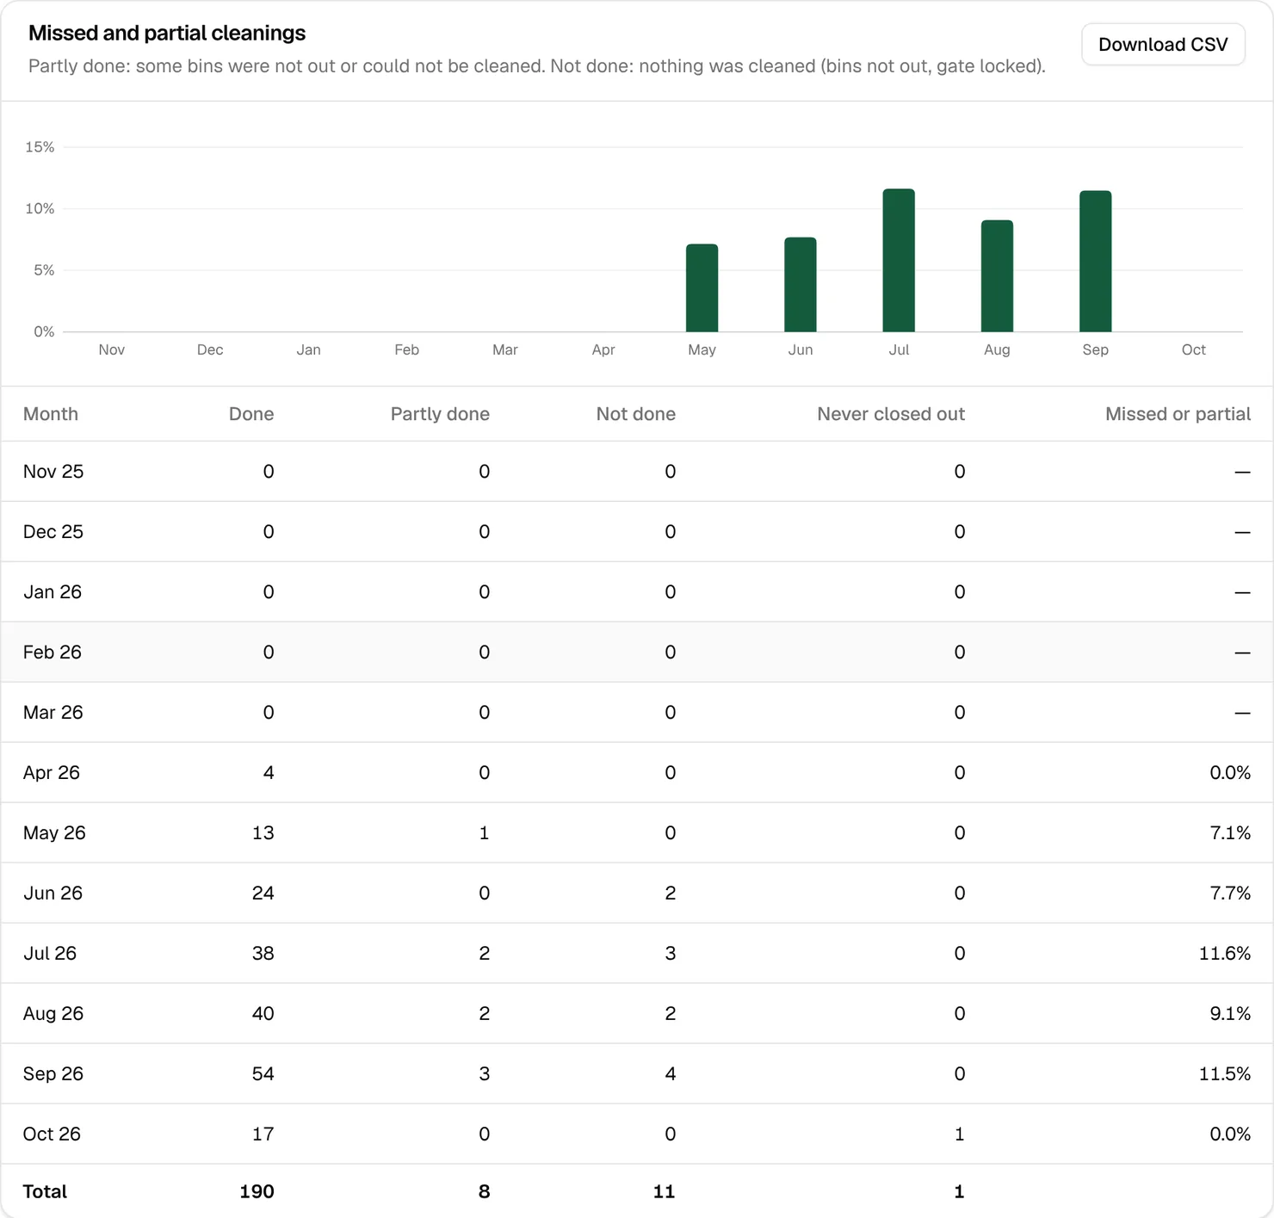Click the Month column header
Screen dimensions: 1274x1218
[51, 414]
